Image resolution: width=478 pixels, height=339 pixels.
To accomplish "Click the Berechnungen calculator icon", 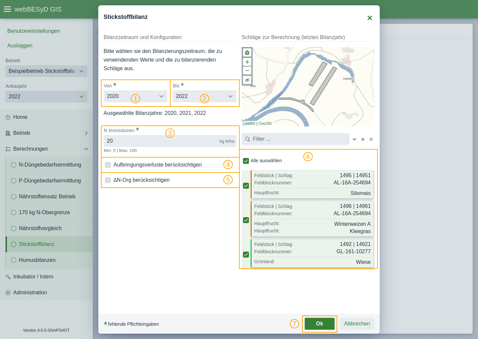I will [8, 149].
